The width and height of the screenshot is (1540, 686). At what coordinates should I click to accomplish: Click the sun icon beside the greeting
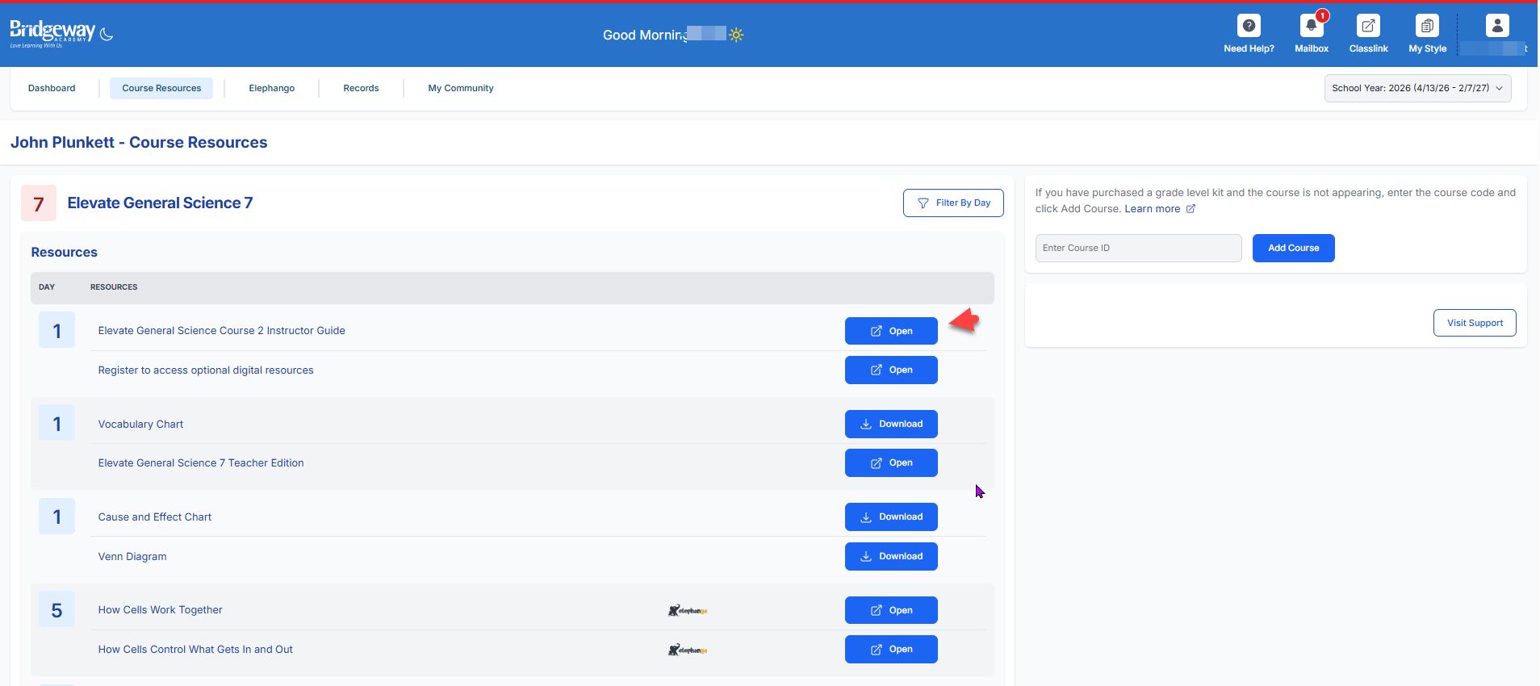coord(736,35)
